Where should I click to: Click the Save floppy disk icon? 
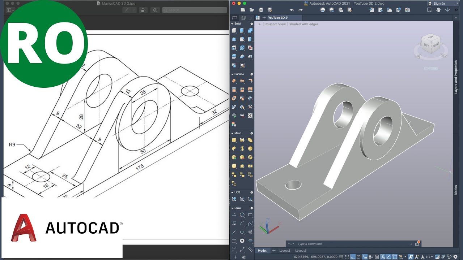coord(261,10)
